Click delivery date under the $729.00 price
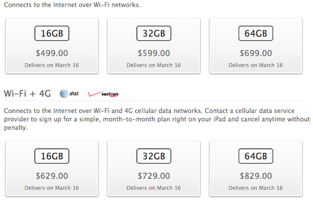This screenshot has height=204, width=313. pyautogui.click(x=153, y=188)
